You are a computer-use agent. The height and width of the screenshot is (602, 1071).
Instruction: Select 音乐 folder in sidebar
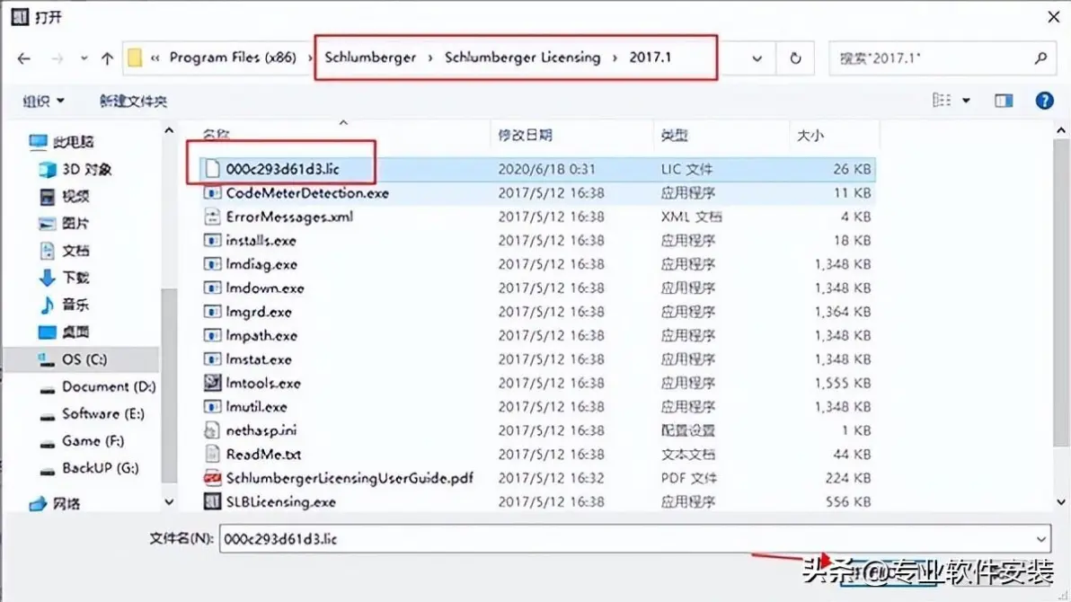pos(64,305)
